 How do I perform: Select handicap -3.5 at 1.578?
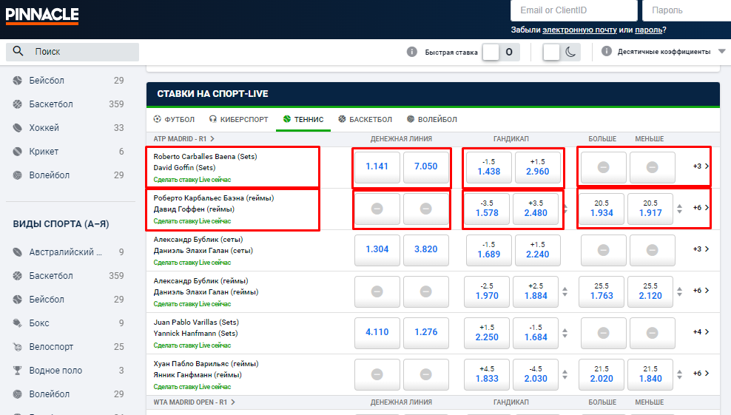pos(487,209)
